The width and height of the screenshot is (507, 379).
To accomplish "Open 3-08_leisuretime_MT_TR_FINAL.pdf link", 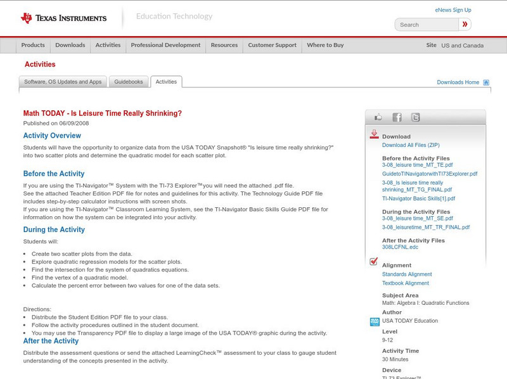I will (426, 228).
